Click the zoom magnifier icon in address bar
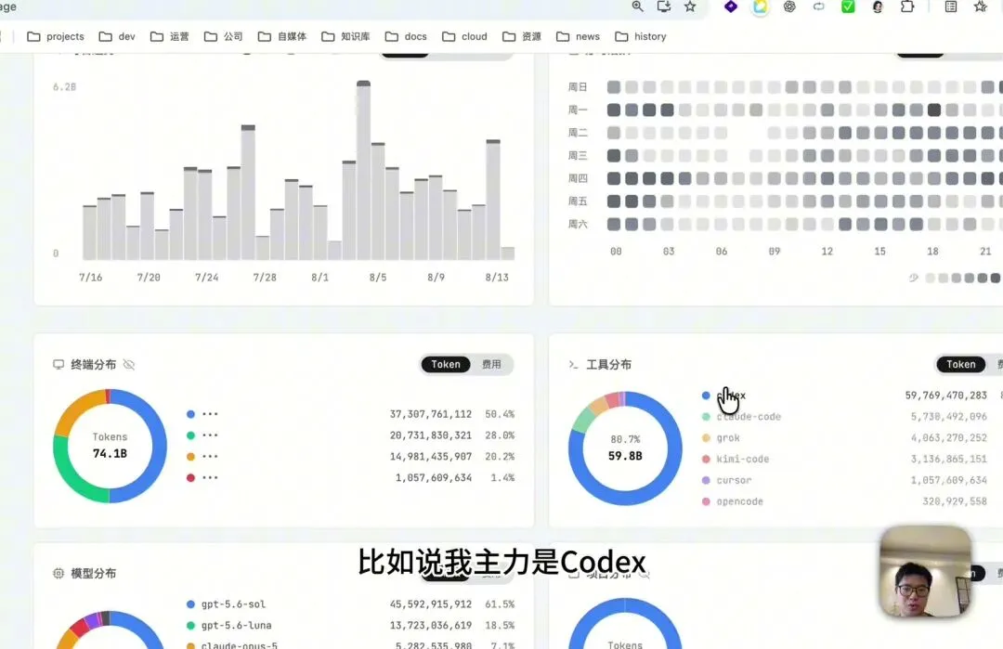 638,6
